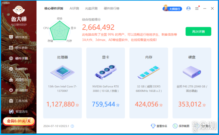Click the graphics card illustration
This screenshot has height=135, width=219.
106,72
